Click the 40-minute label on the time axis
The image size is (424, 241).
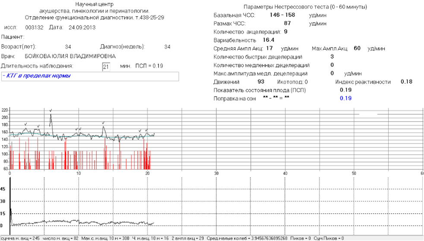[x=285, y=173]
